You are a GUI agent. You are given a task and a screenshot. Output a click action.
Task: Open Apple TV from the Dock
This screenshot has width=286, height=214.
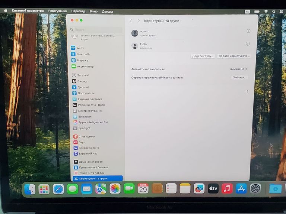(213, 188)
